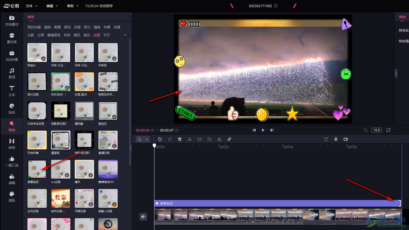Click the 00:04 mark on timeline ruler
This screenshot has width=409, height=230.
288,147
